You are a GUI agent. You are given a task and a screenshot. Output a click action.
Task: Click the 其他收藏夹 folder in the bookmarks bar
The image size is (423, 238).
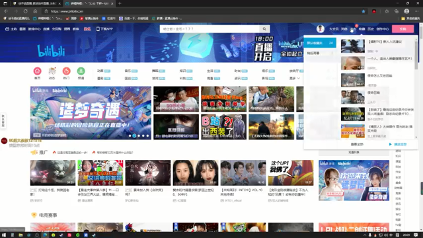point(410,19)
